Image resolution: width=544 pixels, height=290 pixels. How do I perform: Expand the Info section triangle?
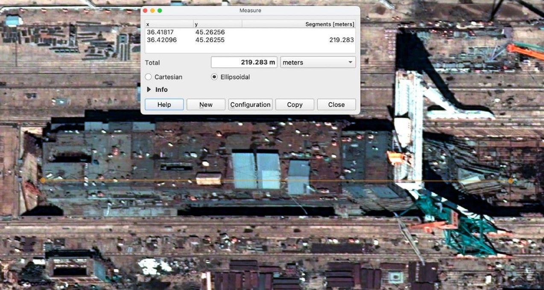(x=149, y=90)
